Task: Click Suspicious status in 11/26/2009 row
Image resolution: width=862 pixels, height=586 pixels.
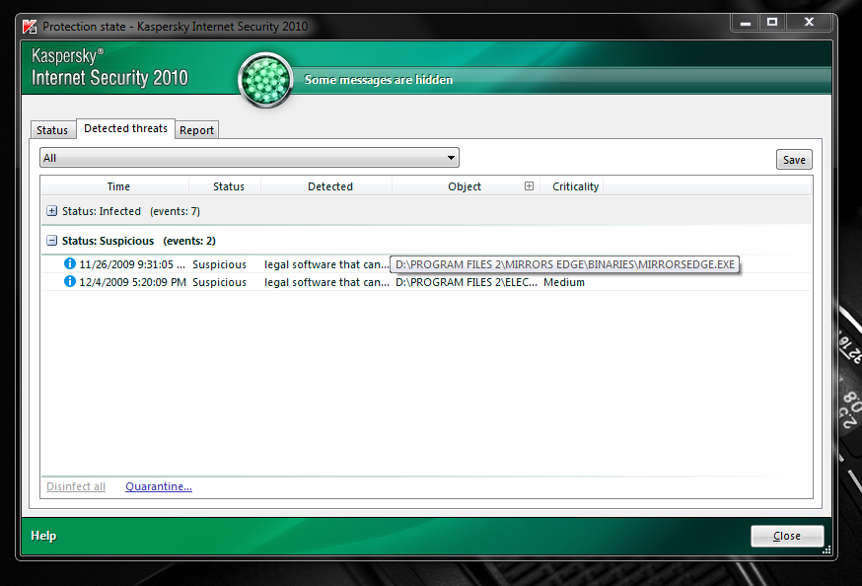Action: pyautogui.click(x=219, y=264)
